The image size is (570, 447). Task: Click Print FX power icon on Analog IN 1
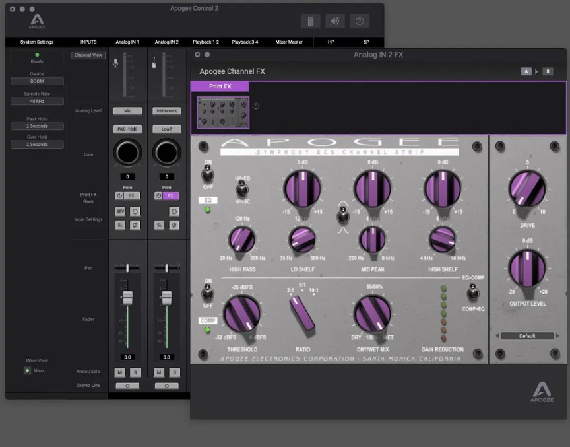click(120, 196)
